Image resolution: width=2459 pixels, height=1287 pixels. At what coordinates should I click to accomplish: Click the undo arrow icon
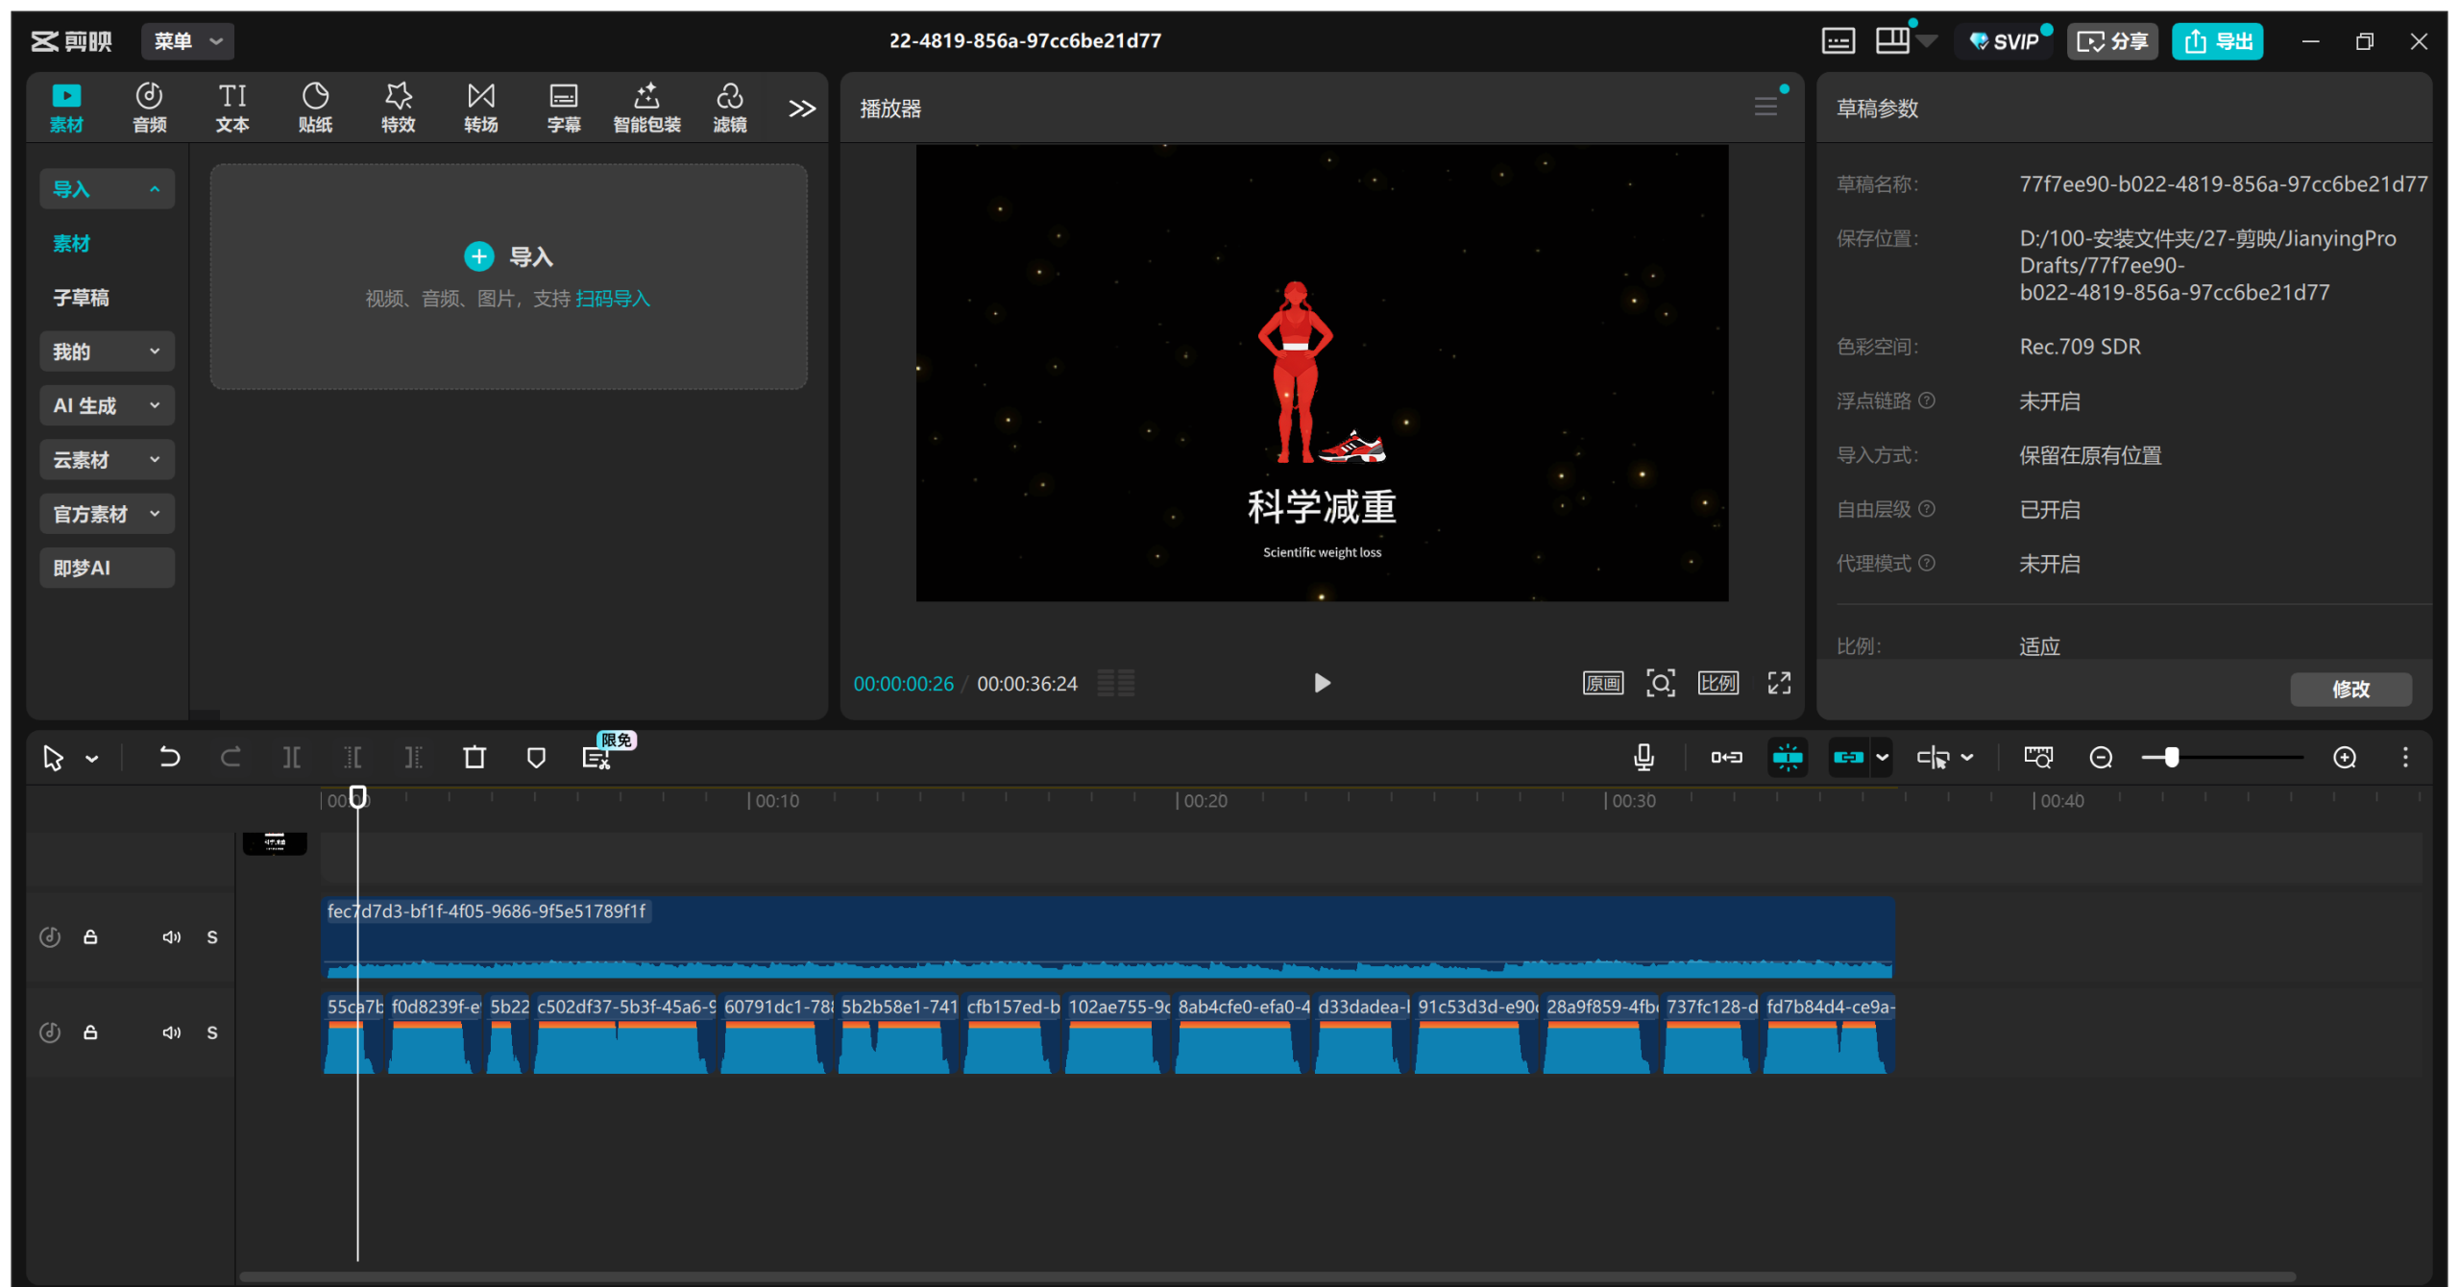(x=169, y=758)
